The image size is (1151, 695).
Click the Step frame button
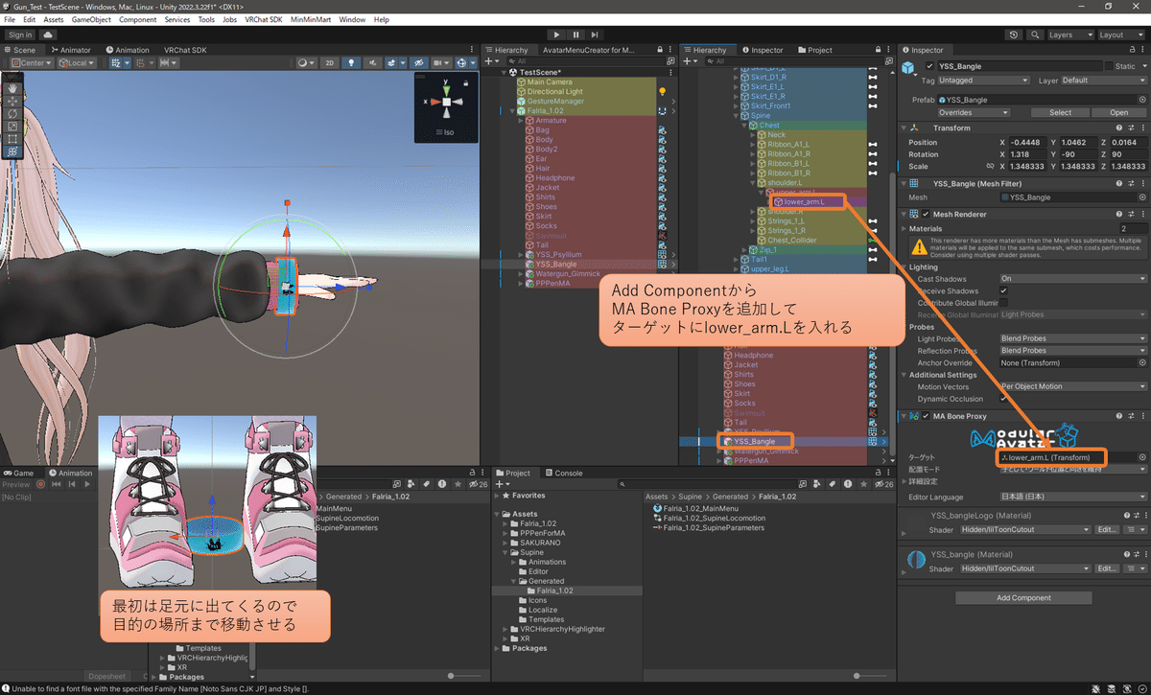[597, 35]
